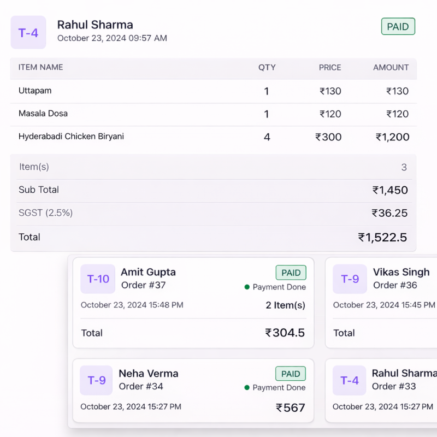Screen dimensions: 437x437
Task: Click Order #33 label
Action: 394,386
